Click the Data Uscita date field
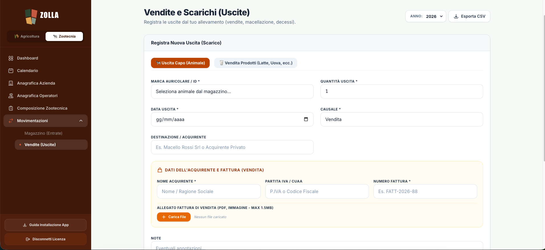Image resolution: width=545 pixels, height=250 pixels. coord(232,119)
